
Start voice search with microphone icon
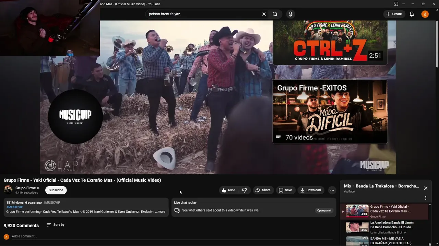(290, 14)
